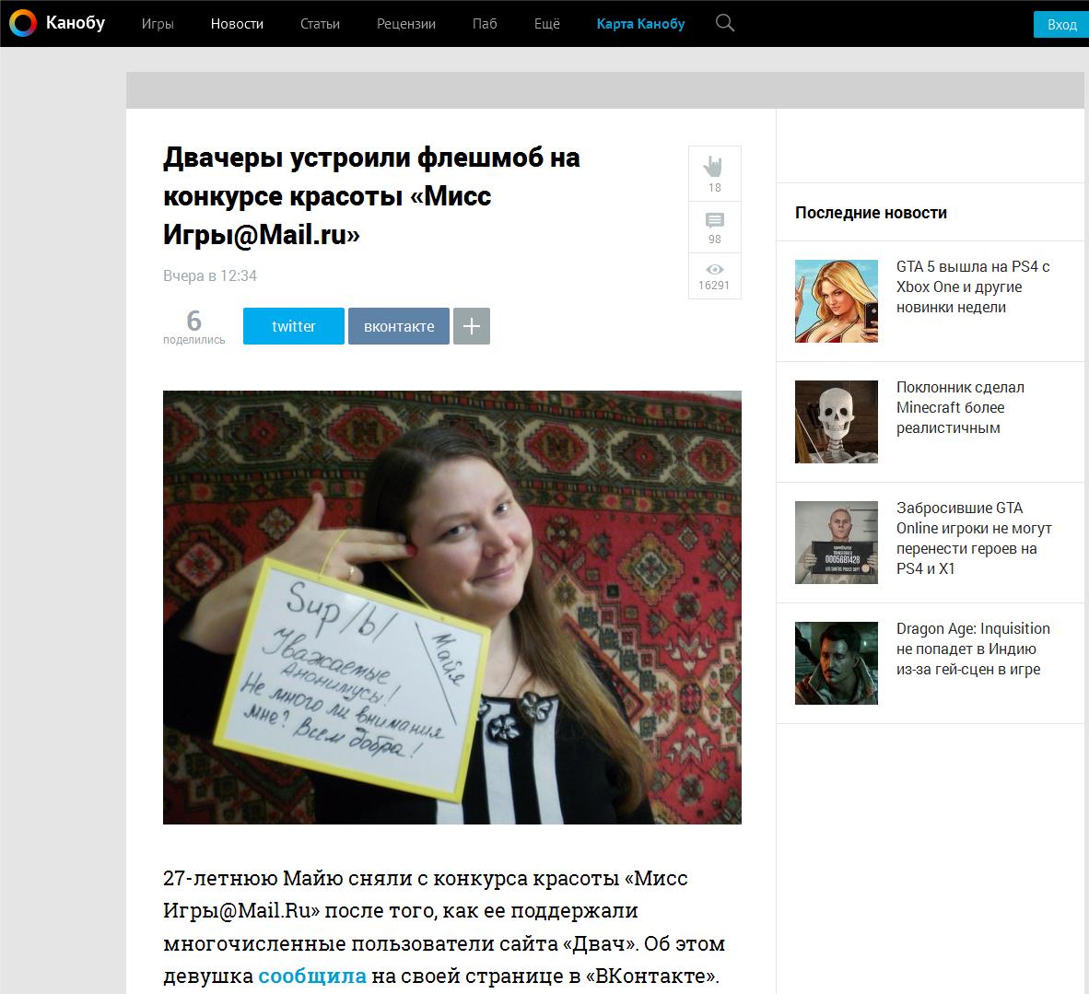1089x994 pixels.
Task: Click the Канобу colorful ring logo
Action: (x=23, y=23)
